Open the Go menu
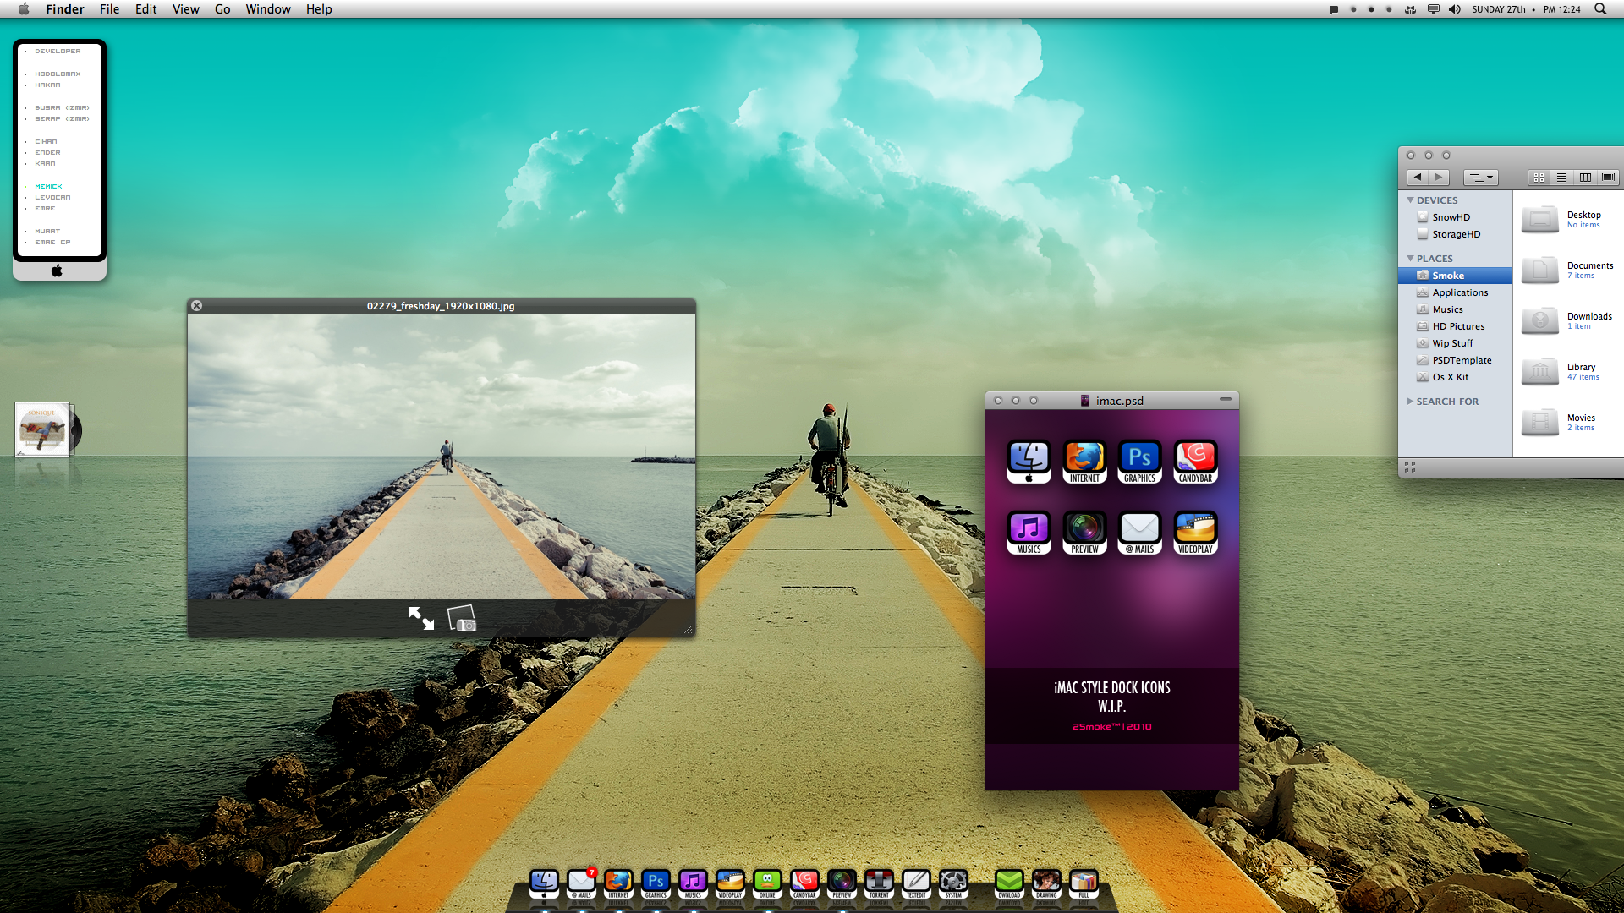Viewport: 1624px width, 913px height. click(x=222, y=9)
